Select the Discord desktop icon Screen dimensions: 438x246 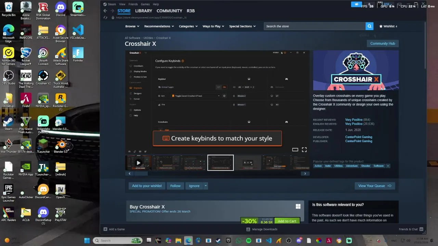61,10
